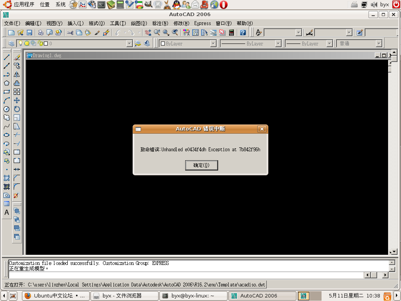Open the 文件(F) menu

[12, 23]
